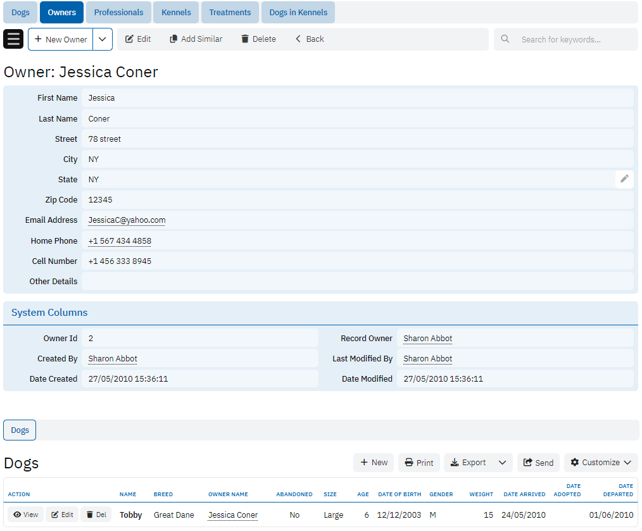Expand the New Owner dropdown arrow
642x531 pixels.
[103, 39]
